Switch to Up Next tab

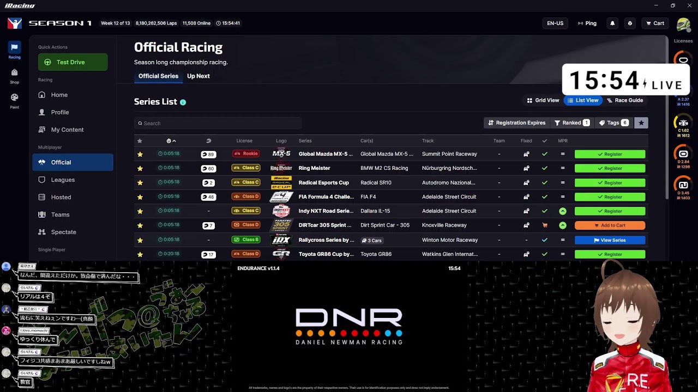click(x=198, y=76)
